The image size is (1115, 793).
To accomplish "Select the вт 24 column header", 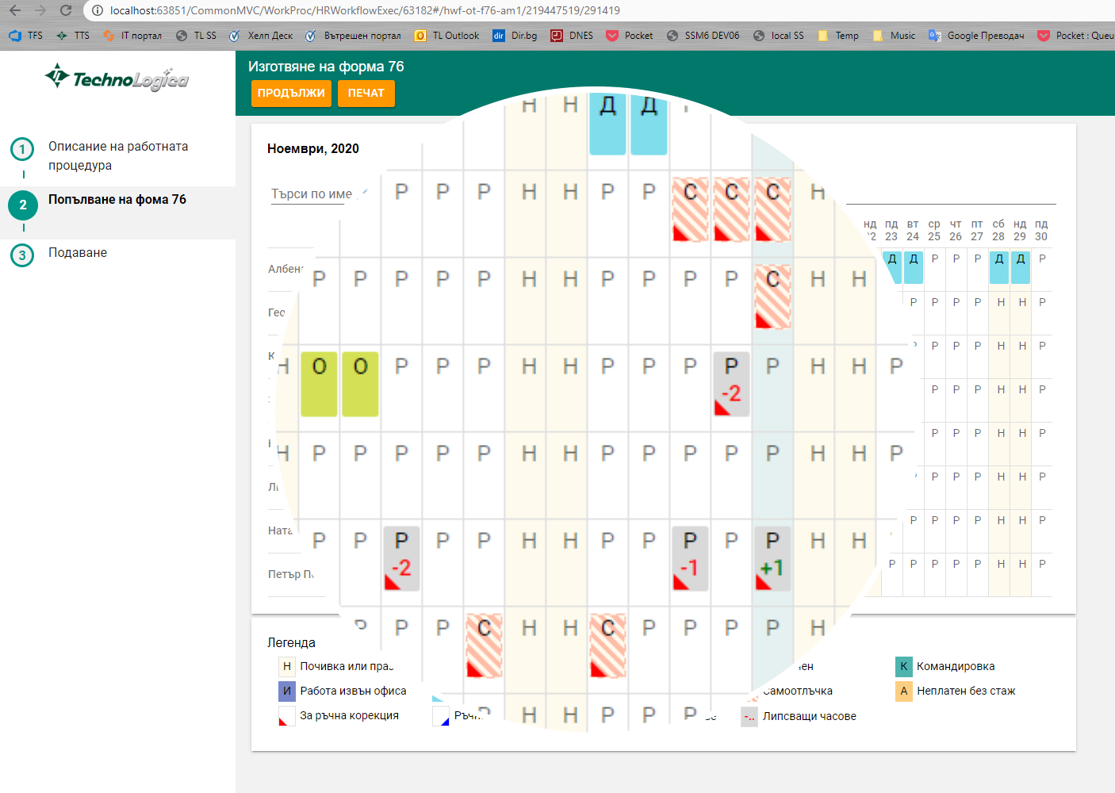I will coord(913,230).
